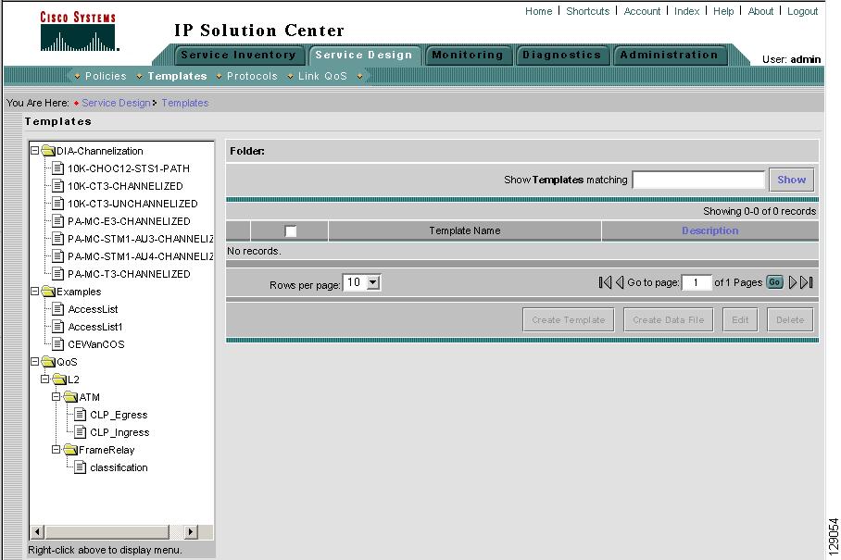The width and height of the screenshot is (841, 560).
Task: Open the Administration tab
Action: [669, 55]
